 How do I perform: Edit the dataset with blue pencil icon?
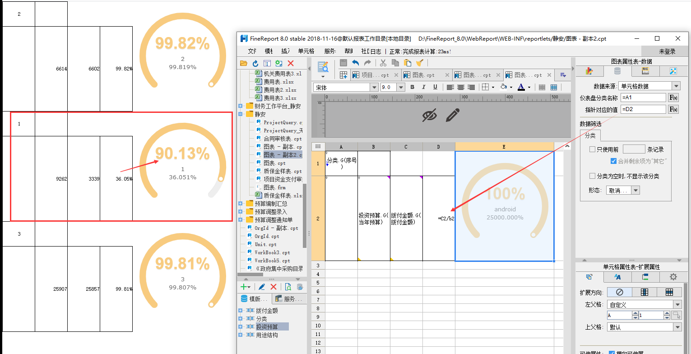pyautogui.click(x=261, y=287)
